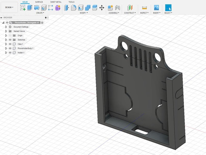Viewport: 206px width, 155px height.
Task: Open the Create dropdown menu
Action: [40, 13]
